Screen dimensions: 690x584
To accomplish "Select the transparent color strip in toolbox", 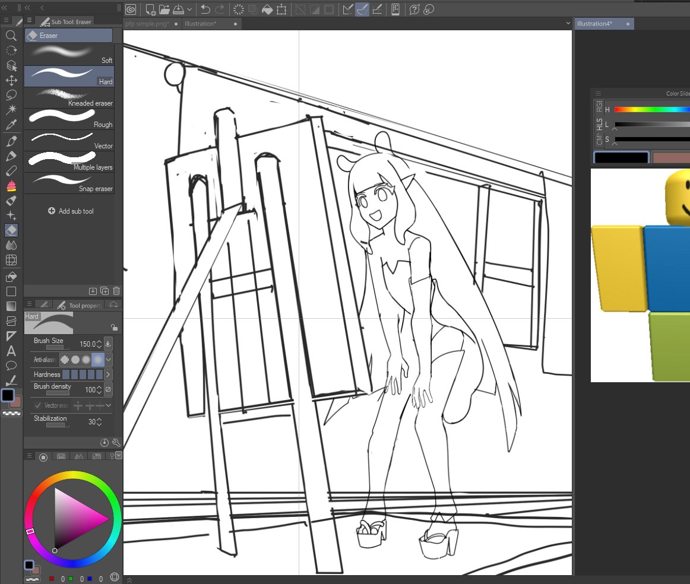I will [11, 414].
